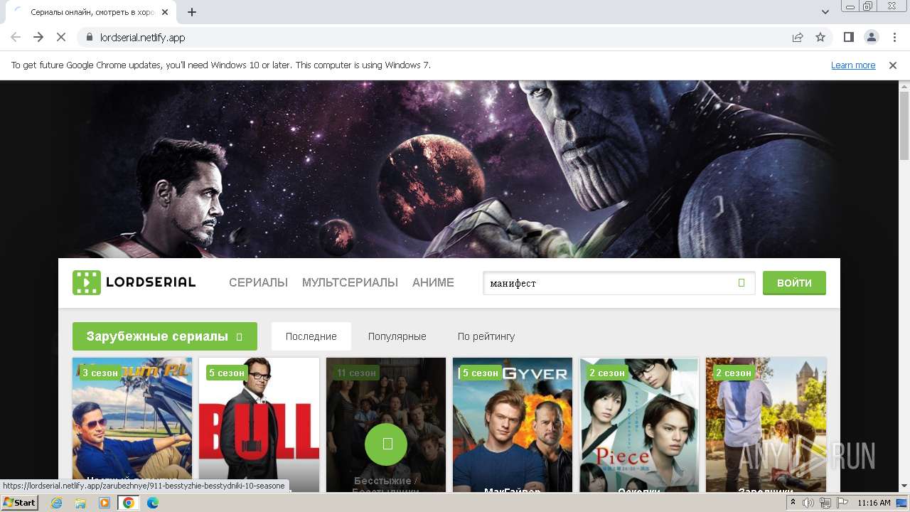Click the search icon in the search field
The width and height of the screenshot is (910, 512).
click(742, 283)
